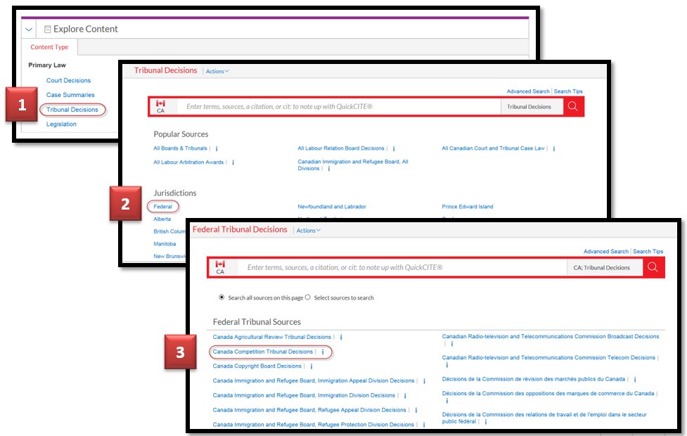Open Legislation link
The height and width of the screenshot is (436, 687).
(x=61, y=124)
